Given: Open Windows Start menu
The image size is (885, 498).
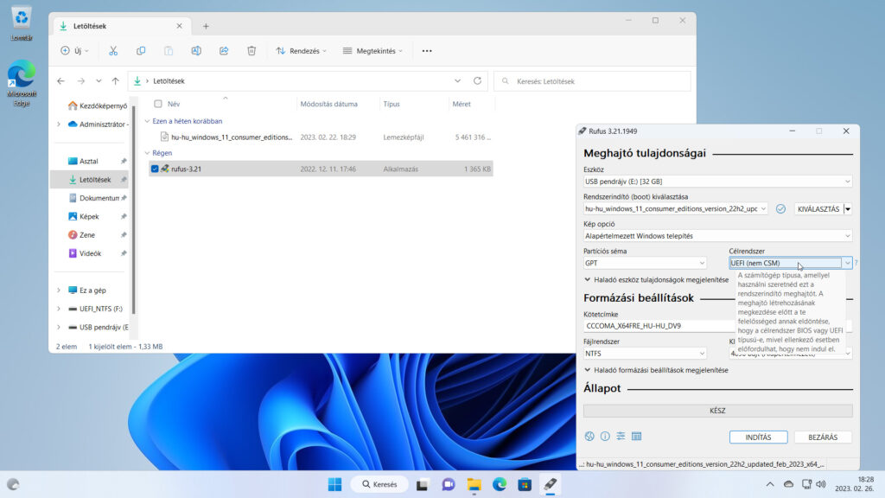Looking at the screenshot, I should 334,484.
